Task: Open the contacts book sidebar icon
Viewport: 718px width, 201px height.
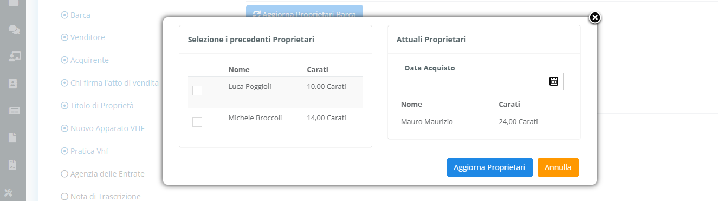Action: pos(14,83)
